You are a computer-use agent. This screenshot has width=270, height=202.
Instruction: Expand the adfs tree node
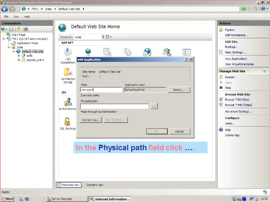point(19,56)
